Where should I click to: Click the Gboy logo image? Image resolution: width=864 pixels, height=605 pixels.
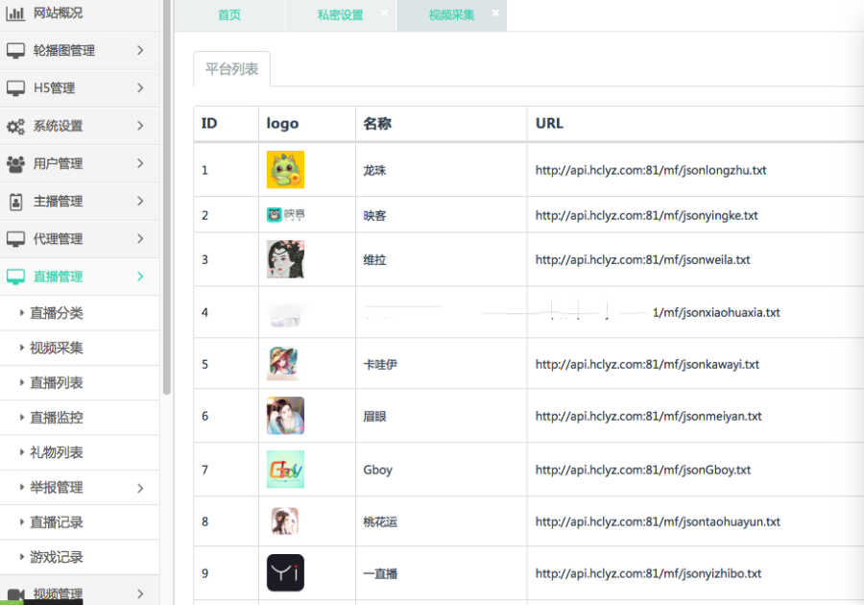[x=285, y=470]
